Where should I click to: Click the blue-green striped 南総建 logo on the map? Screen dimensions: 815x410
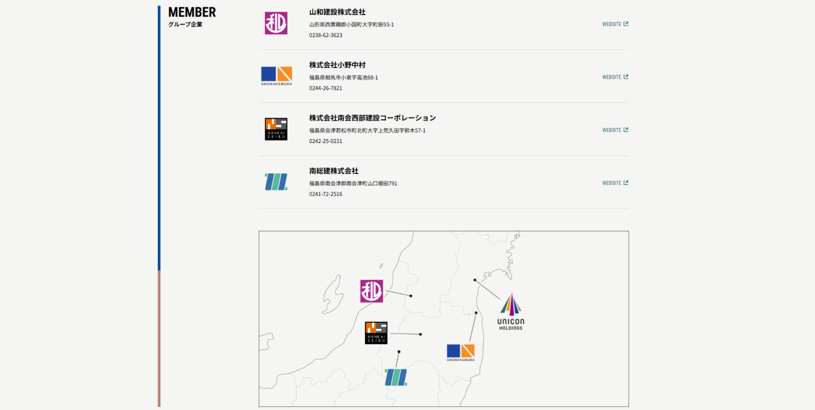(x=396, y=377)
